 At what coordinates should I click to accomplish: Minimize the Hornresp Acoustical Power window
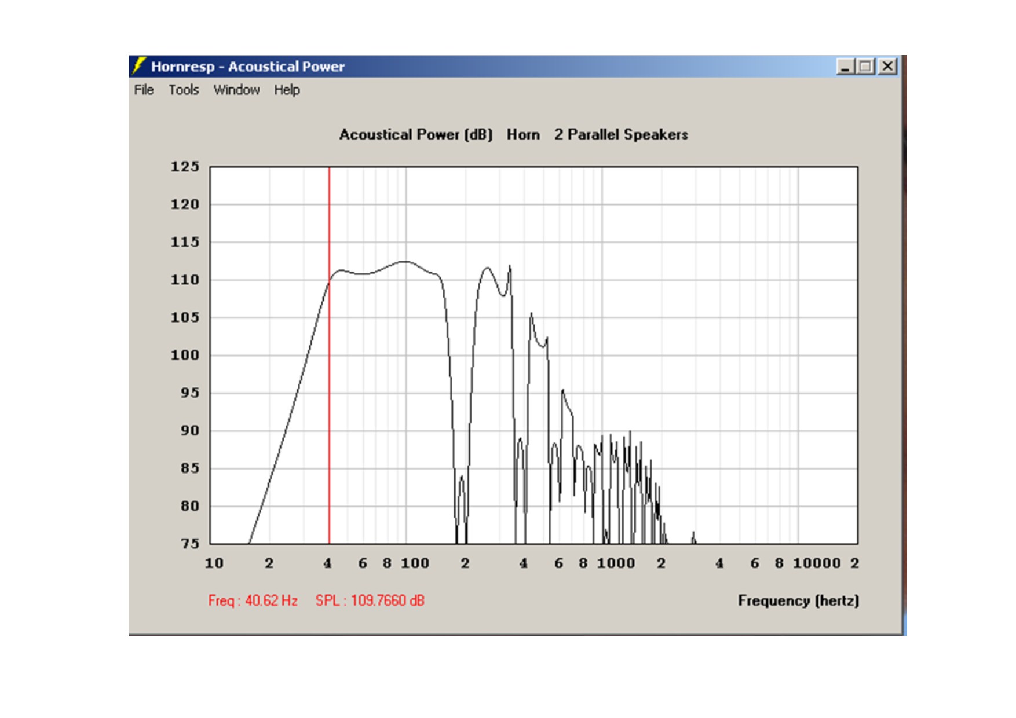click(846, 67)
